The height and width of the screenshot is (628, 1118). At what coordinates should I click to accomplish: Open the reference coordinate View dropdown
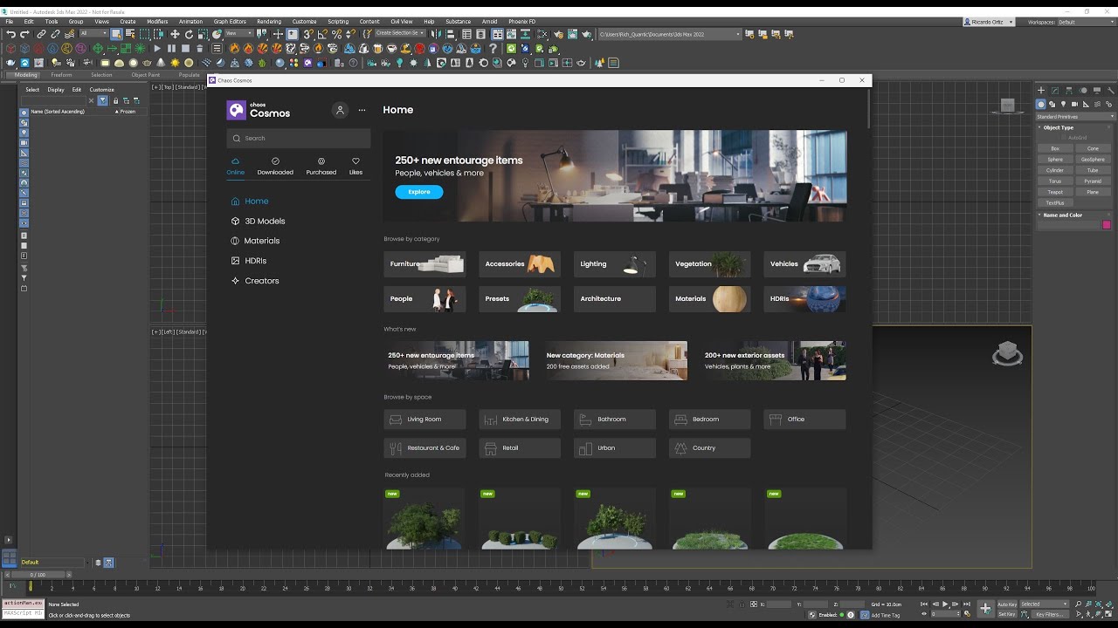[238, 33]
